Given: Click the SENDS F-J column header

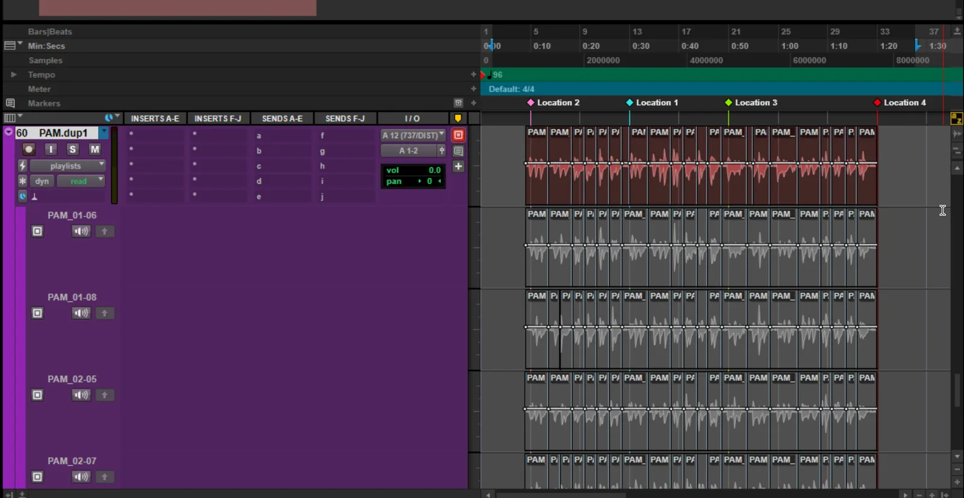Looking at the screenshot, I should point(345,118).
